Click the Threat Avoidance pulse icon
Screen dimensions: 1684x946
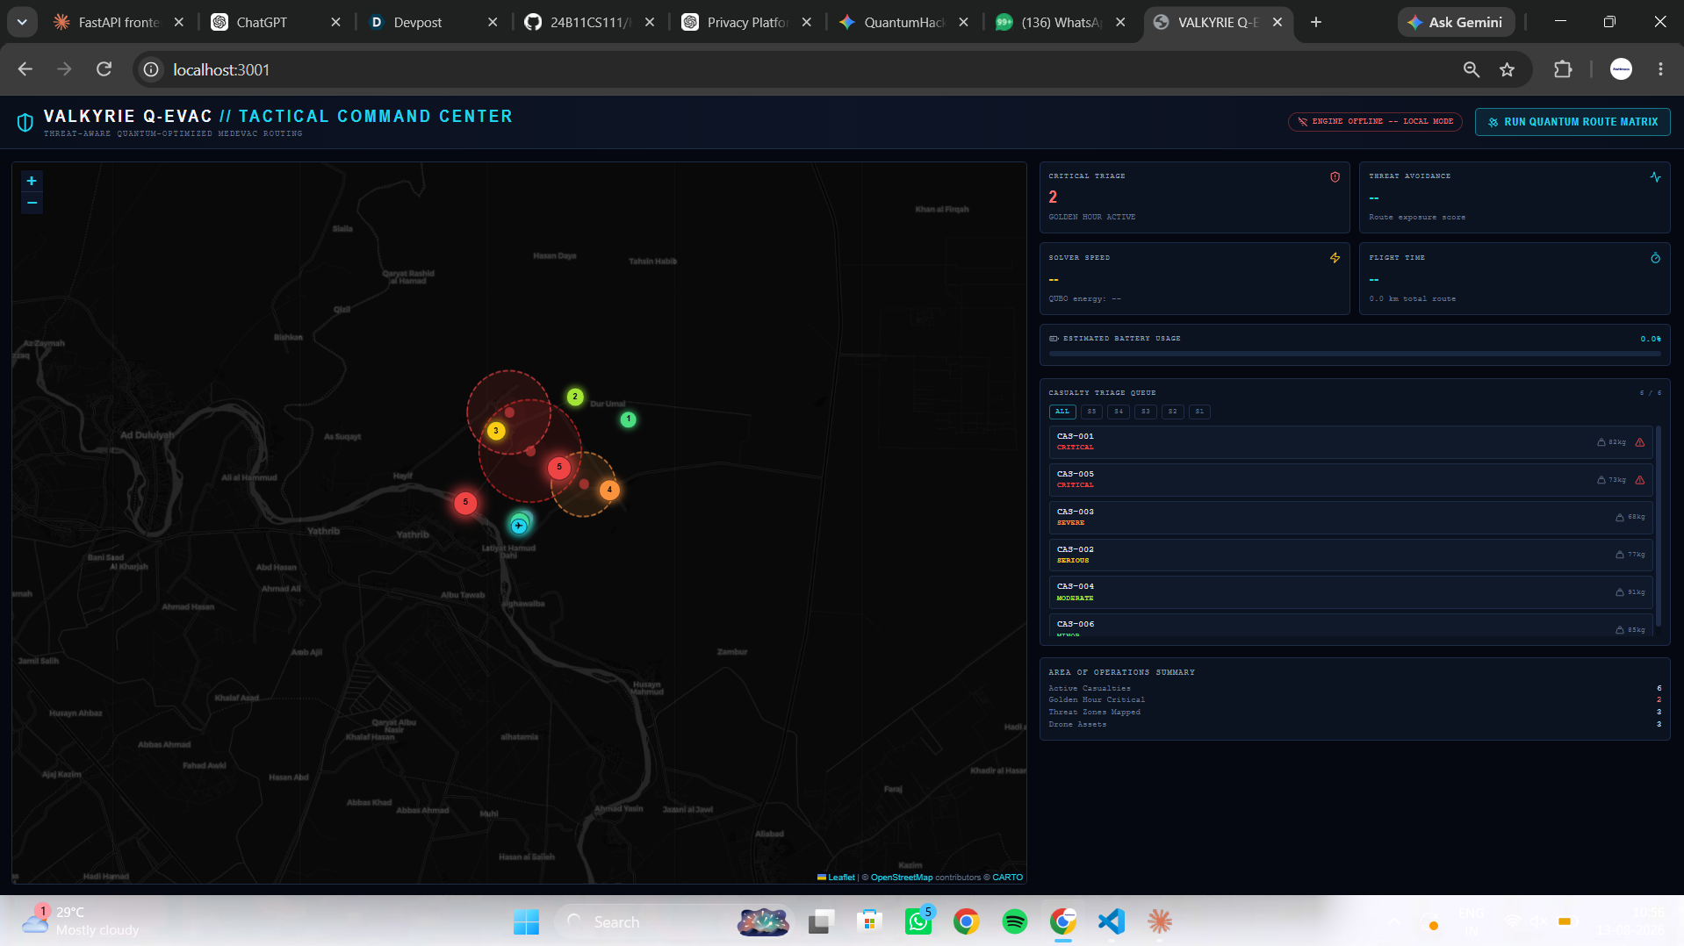tap(1655, 177)
